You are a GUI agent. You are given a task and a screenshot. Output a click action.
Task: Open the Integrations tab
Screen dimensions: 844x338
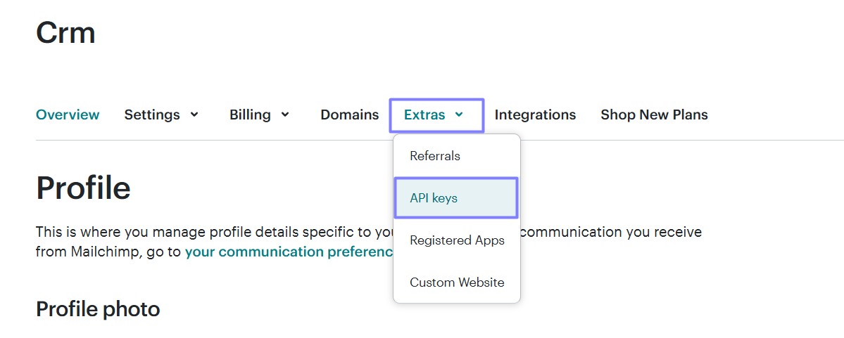(x=535, y=115)
